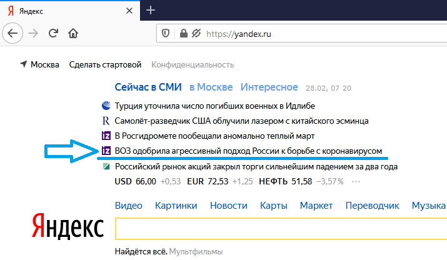Focus the Yandex search input field
The image size is (447, 260).
(x=281, y=229)
